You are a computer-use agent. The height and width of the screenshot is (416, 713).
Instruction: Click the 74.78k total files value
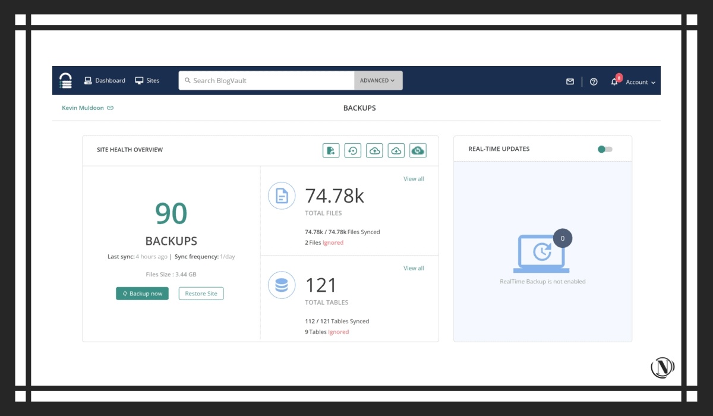335,196
